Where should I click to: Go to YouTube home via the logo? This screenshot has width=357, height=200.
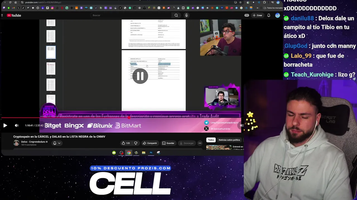(x=14, y=15)
